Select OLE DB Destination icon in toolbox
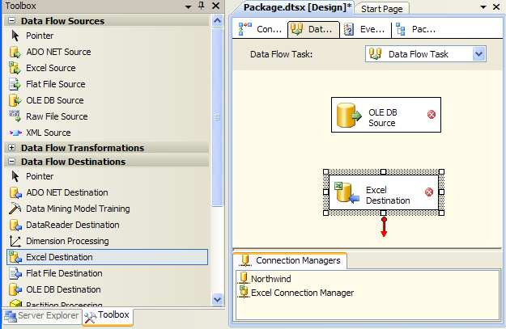 (15, 289)
